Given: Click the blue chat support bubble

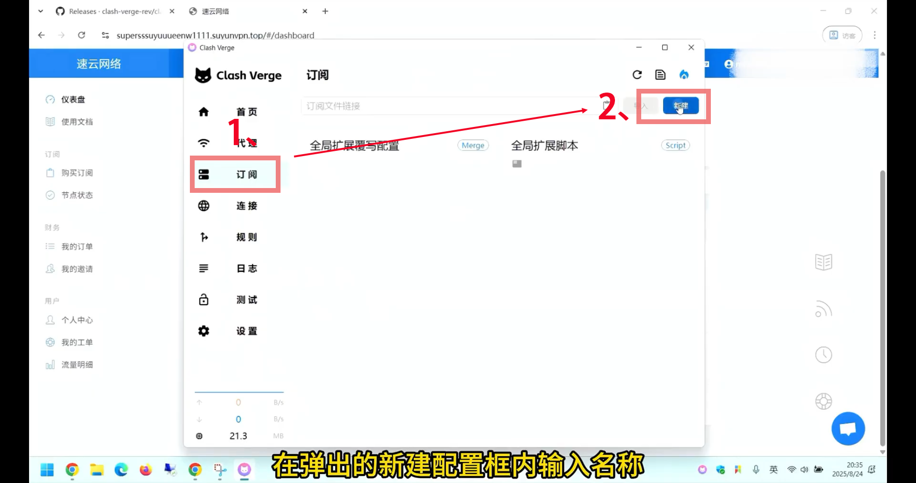Looking at the screenshot, I should click(x=848, y=429).
